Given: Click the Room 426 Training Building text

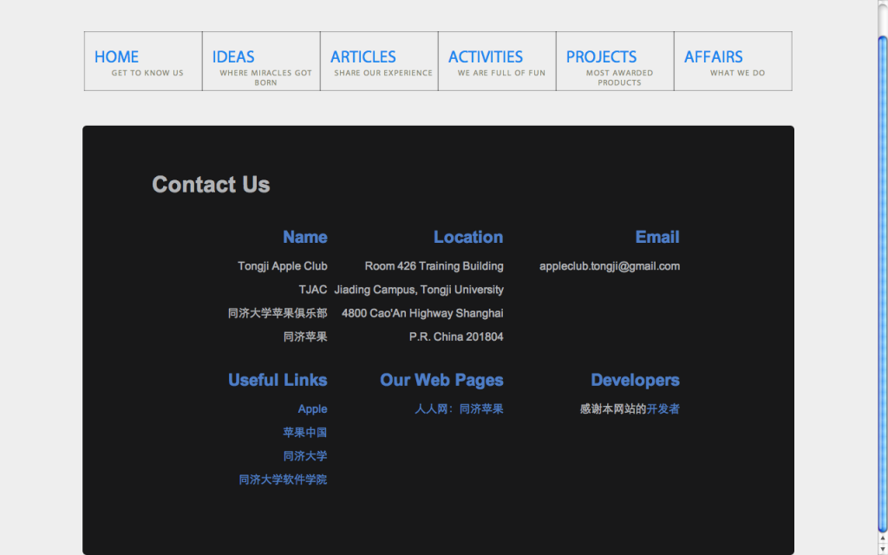Looking at the screenshot, I should click(434, 266).
